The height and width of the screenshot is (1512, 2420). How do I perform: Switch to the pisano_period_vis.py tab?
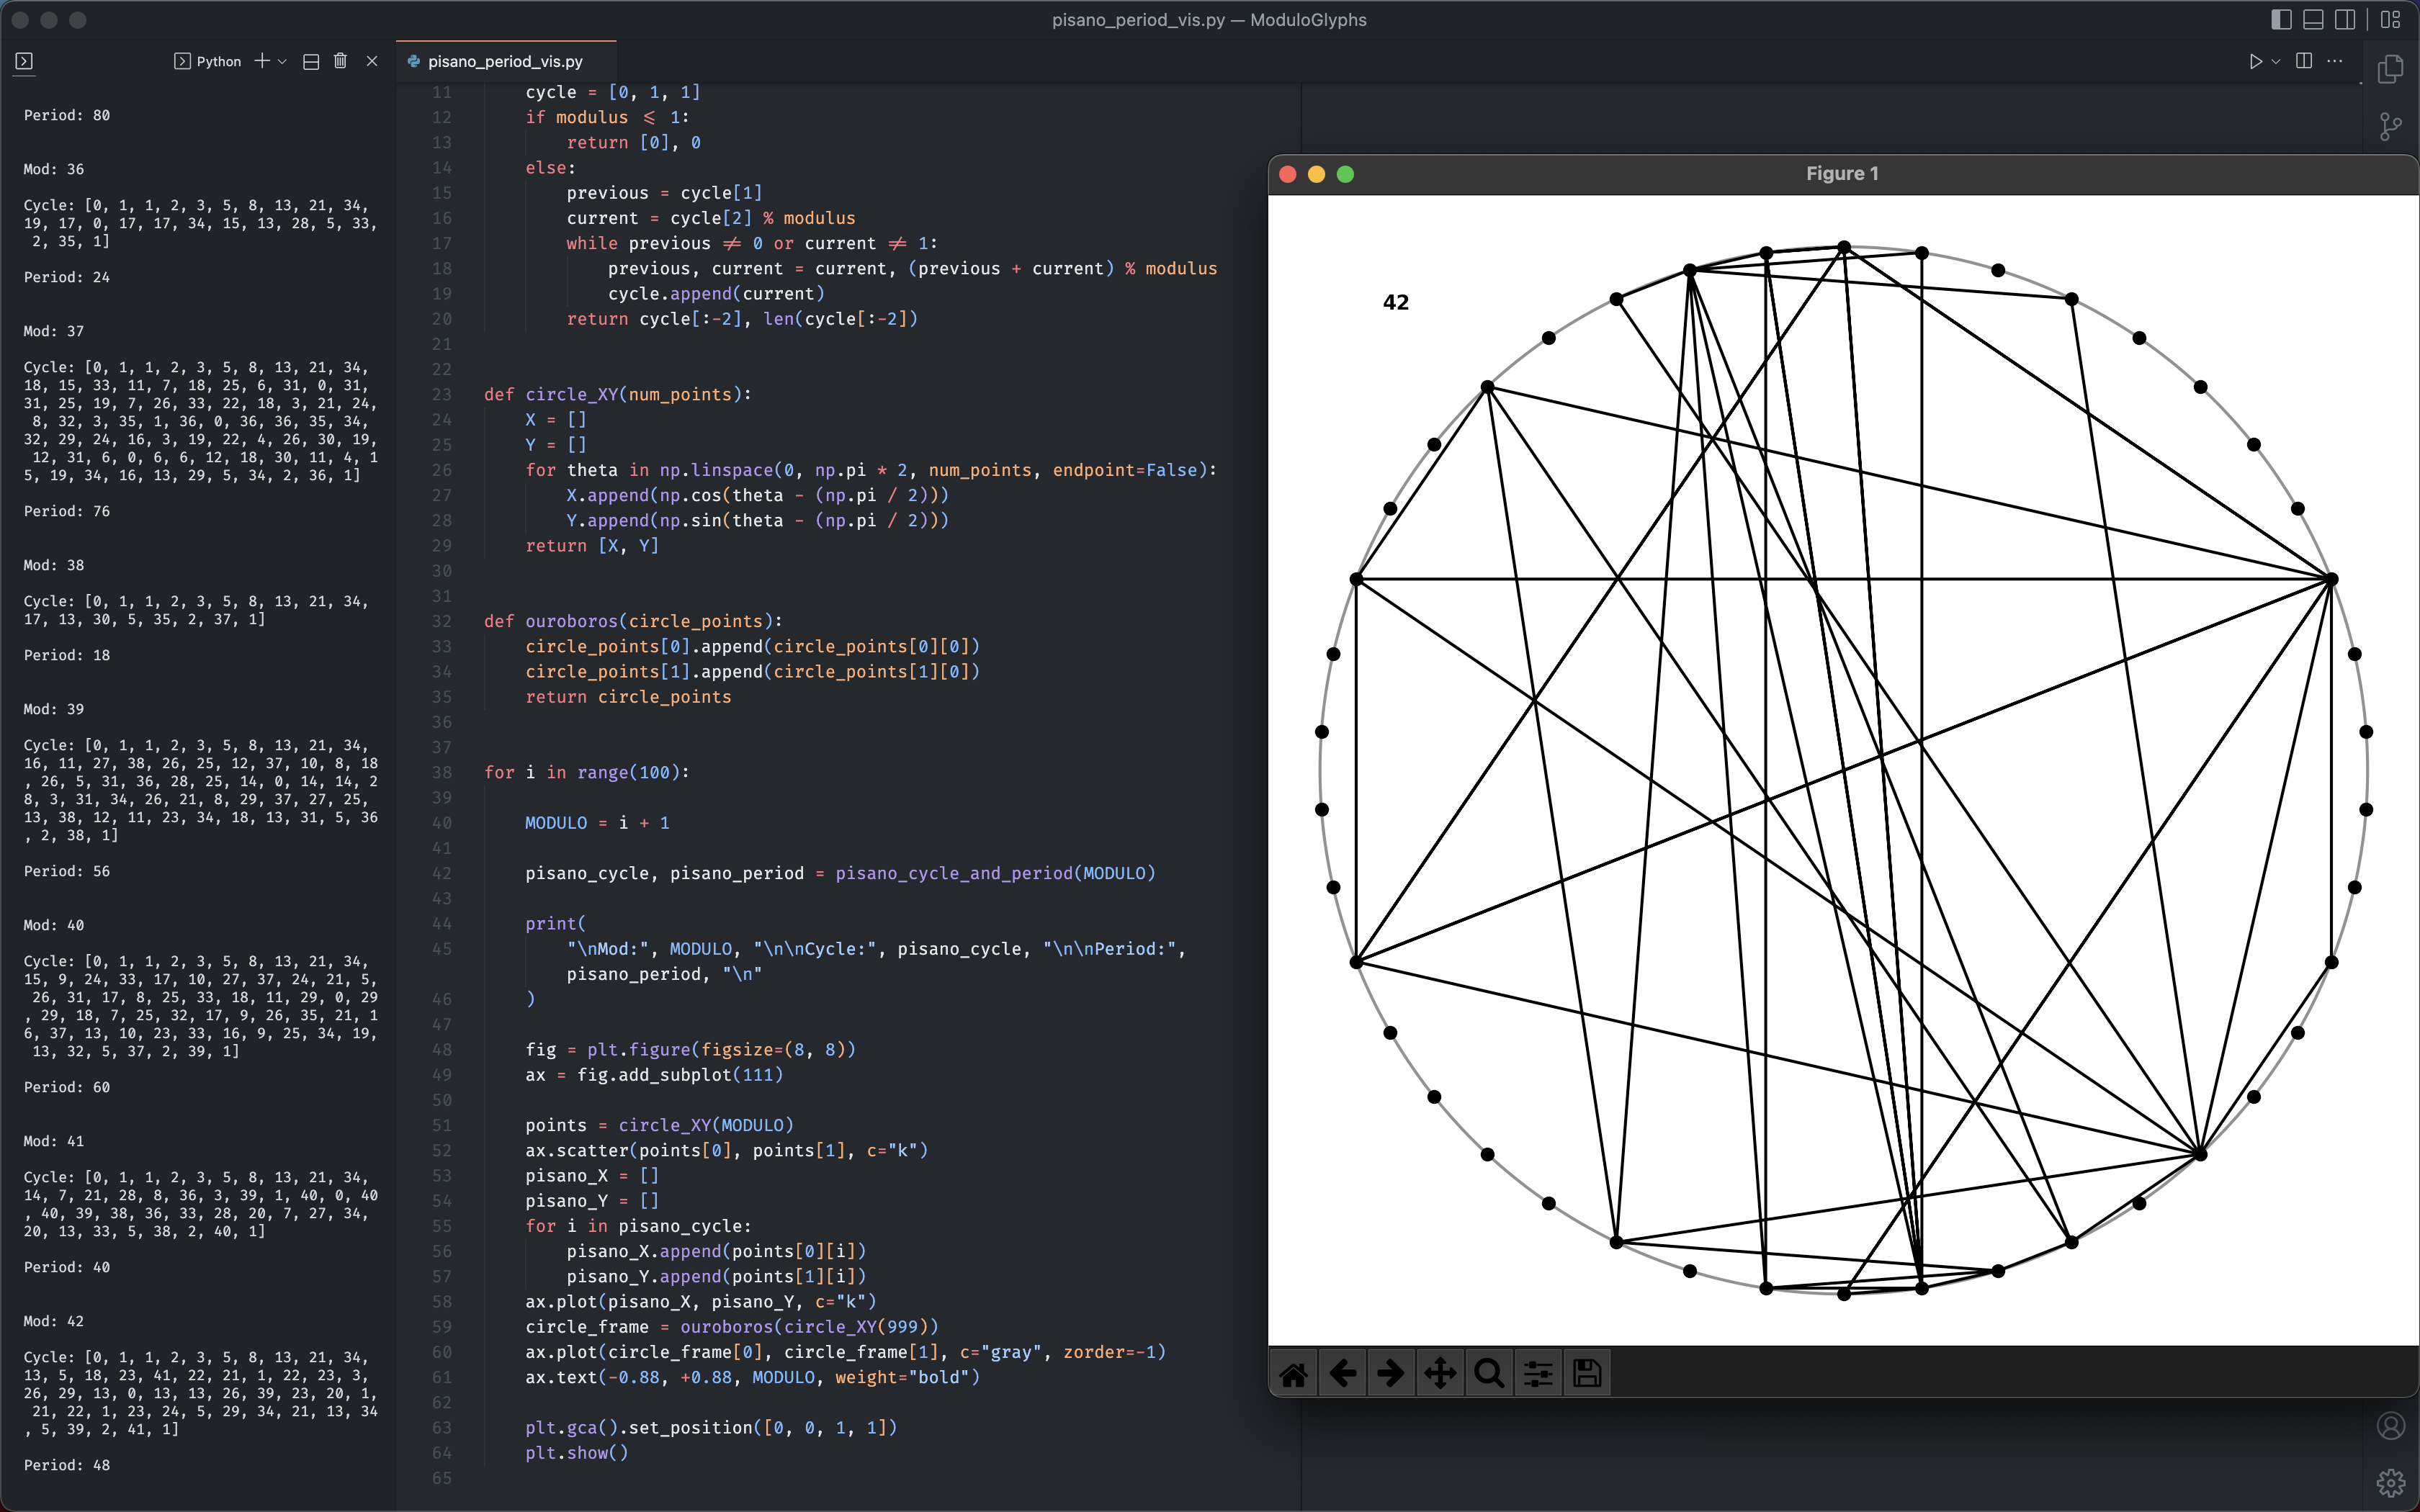505,60
